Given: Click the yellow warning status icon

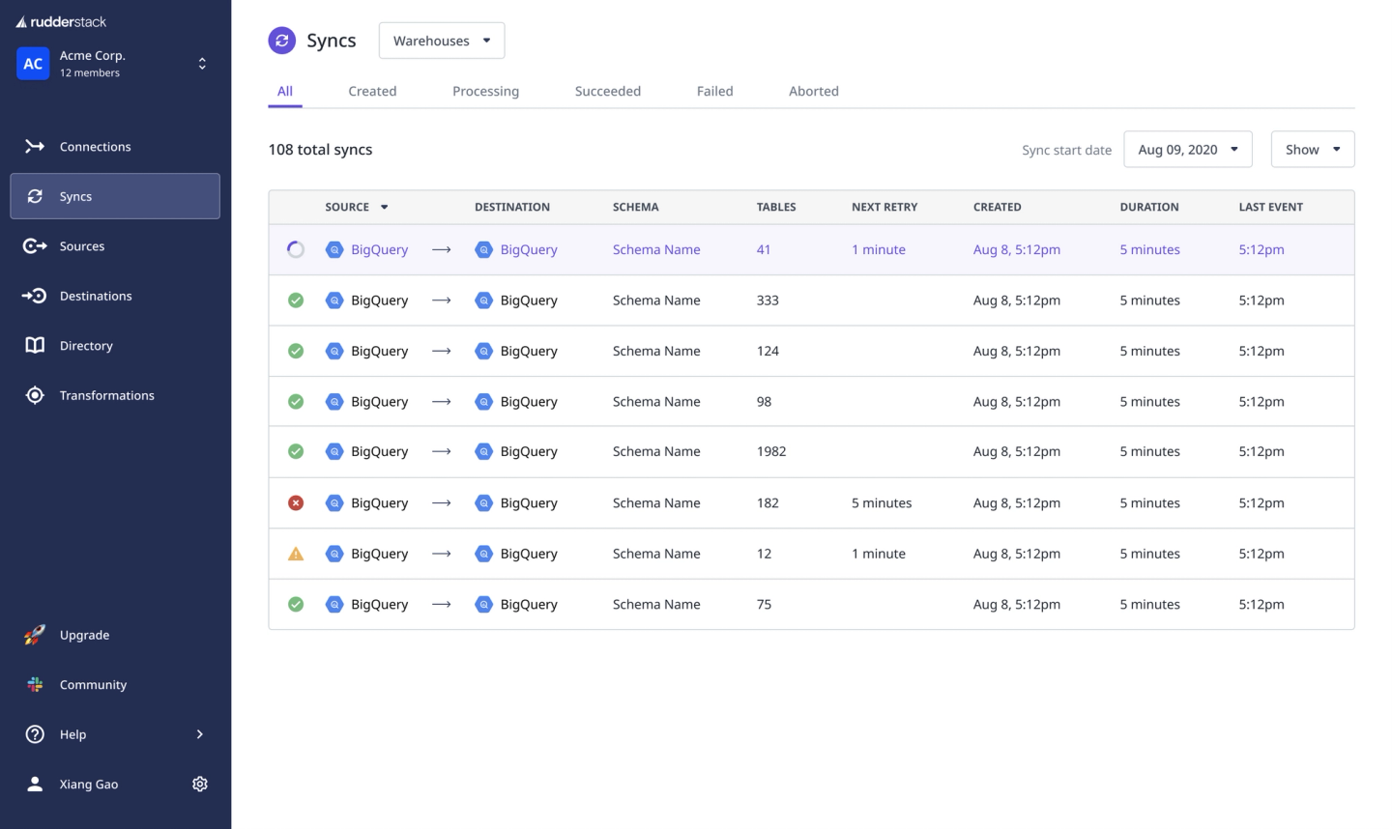Looking at the screenshot, I should click(296, 554).
